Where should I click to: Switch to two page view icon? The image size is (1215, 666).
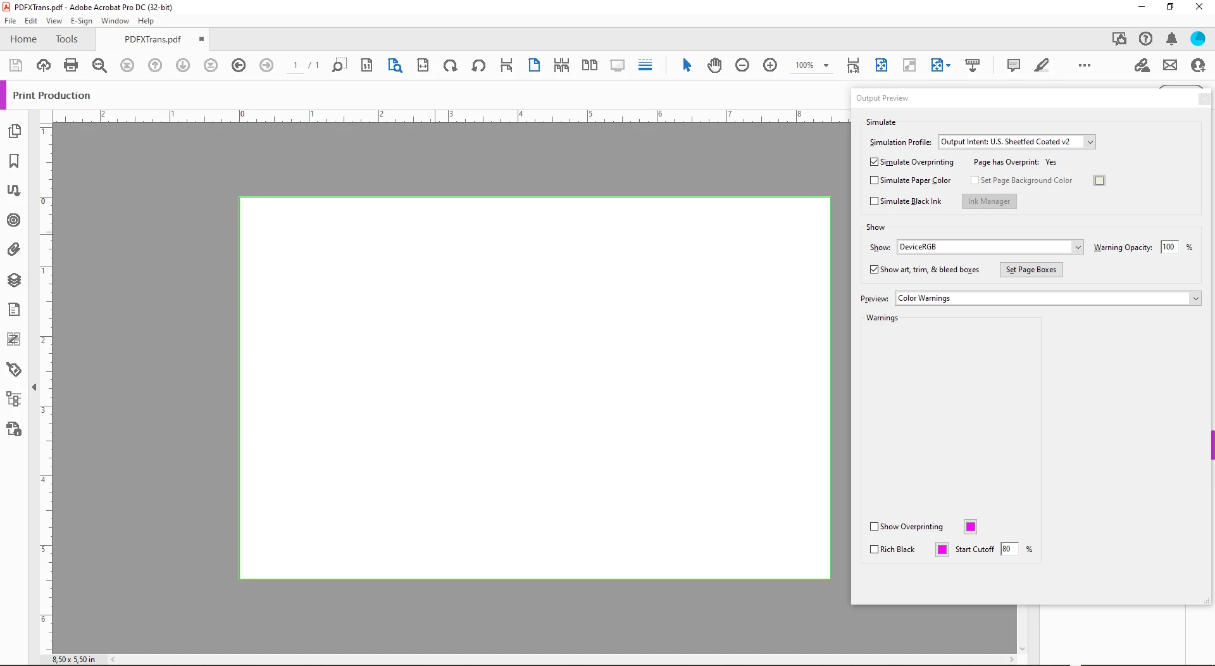[x=590, y=65]
